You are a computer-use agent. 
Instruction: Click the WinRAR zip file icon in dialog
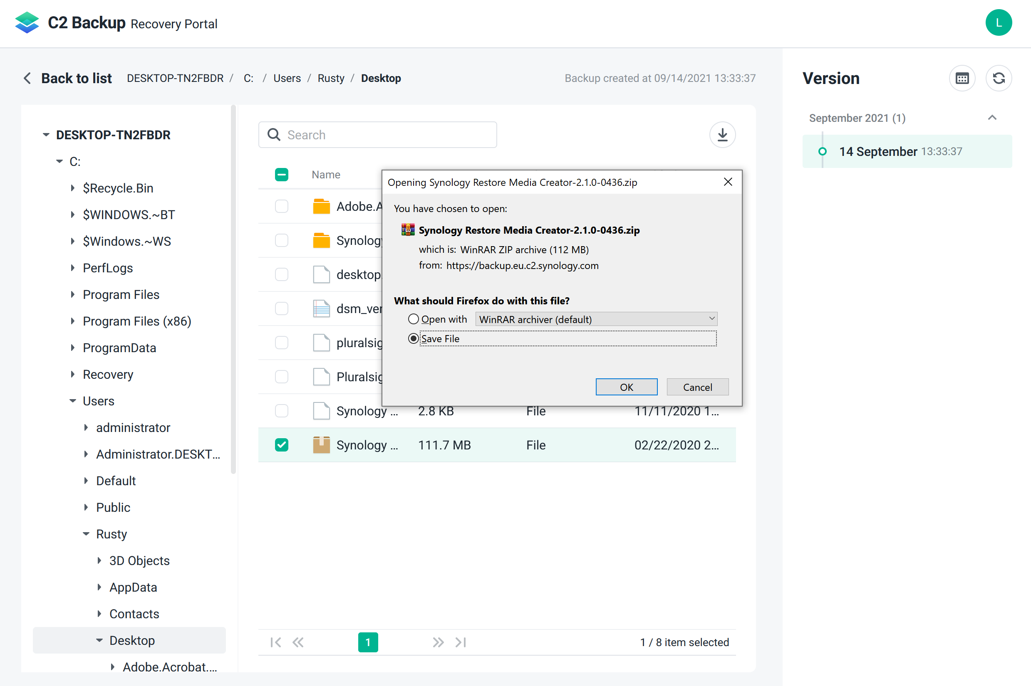(x=408, y=229)
